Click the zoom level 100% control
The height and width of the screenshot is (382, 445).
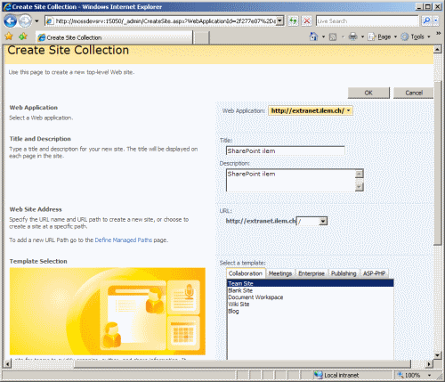414,375
